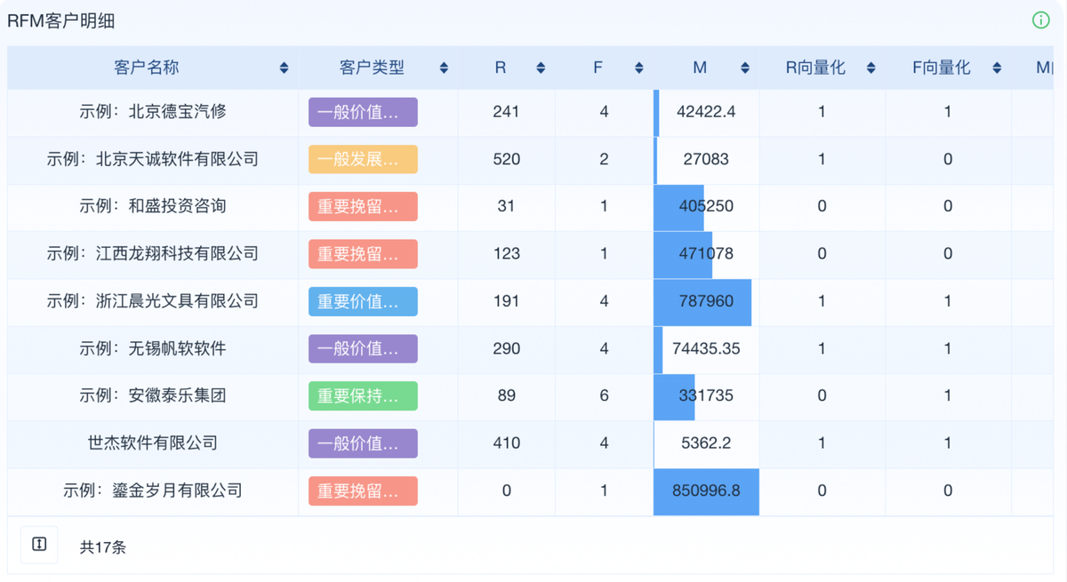1067x582 pixels.
Task: Click the 客户名称 column header
Action: click(x=147, y=68)
